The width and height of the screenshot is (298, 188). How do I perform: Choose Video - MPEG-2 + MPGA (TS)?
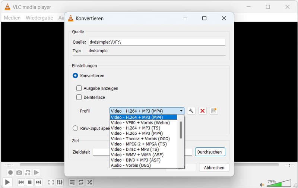143,144
